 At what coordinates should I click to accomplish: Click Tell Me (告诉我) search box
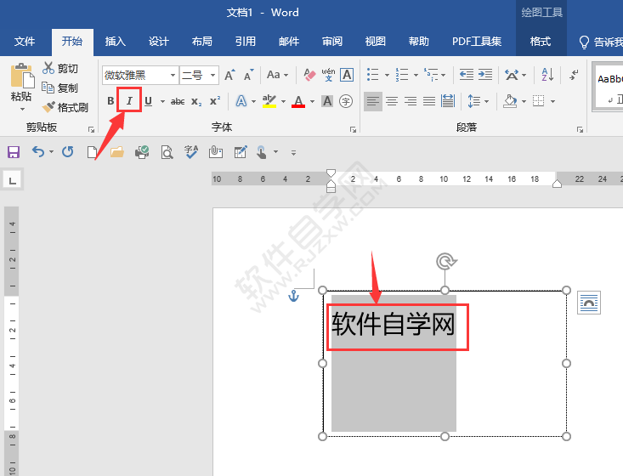click(600, 42)
